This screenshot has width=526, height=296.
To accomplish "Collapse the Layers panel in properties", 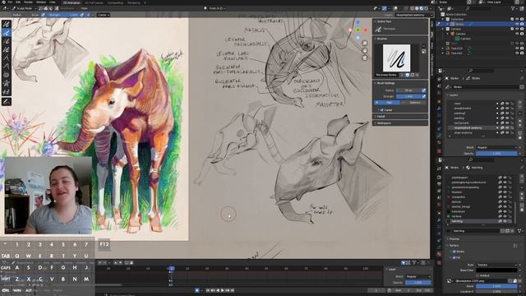I will point(453,95).
